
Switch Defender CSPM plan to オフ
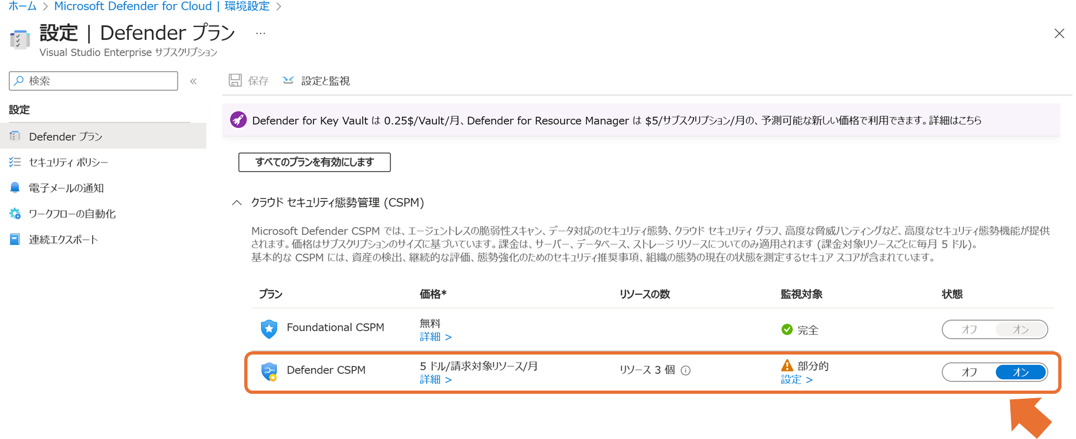click(x=969, y=372)
